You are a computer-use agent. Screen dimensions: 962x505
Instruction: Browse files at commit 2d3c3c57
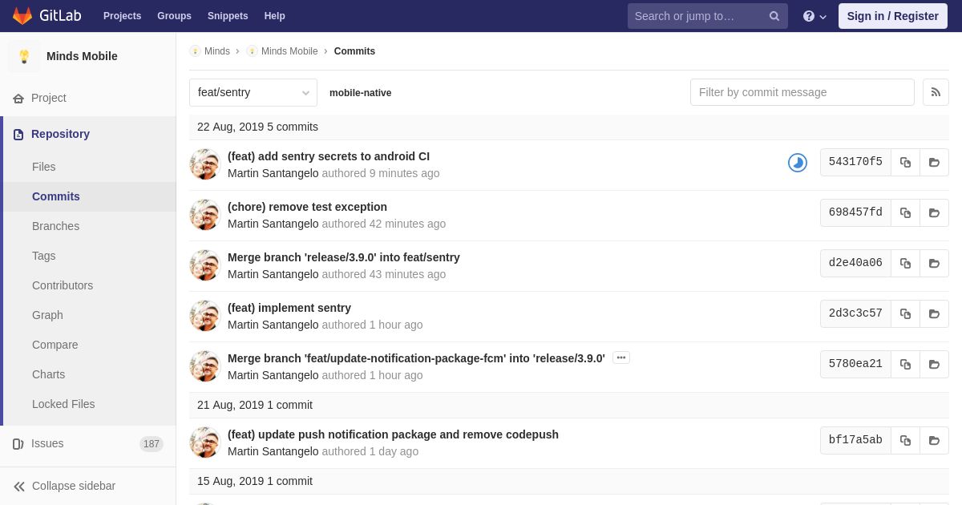pyautogui.click(x=934, y=314)
